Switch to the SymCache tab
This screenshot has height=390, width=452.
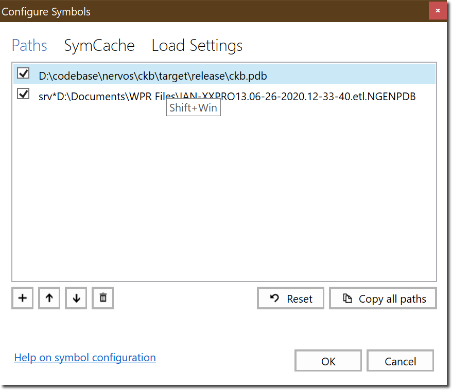pyautogui.click(x=99, y=46)
